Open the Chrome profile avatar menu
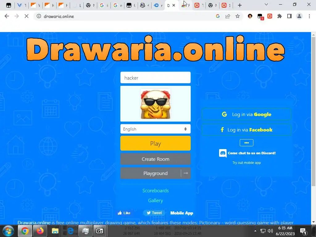Screen dimensions: 316x237 tap(299, 16)
